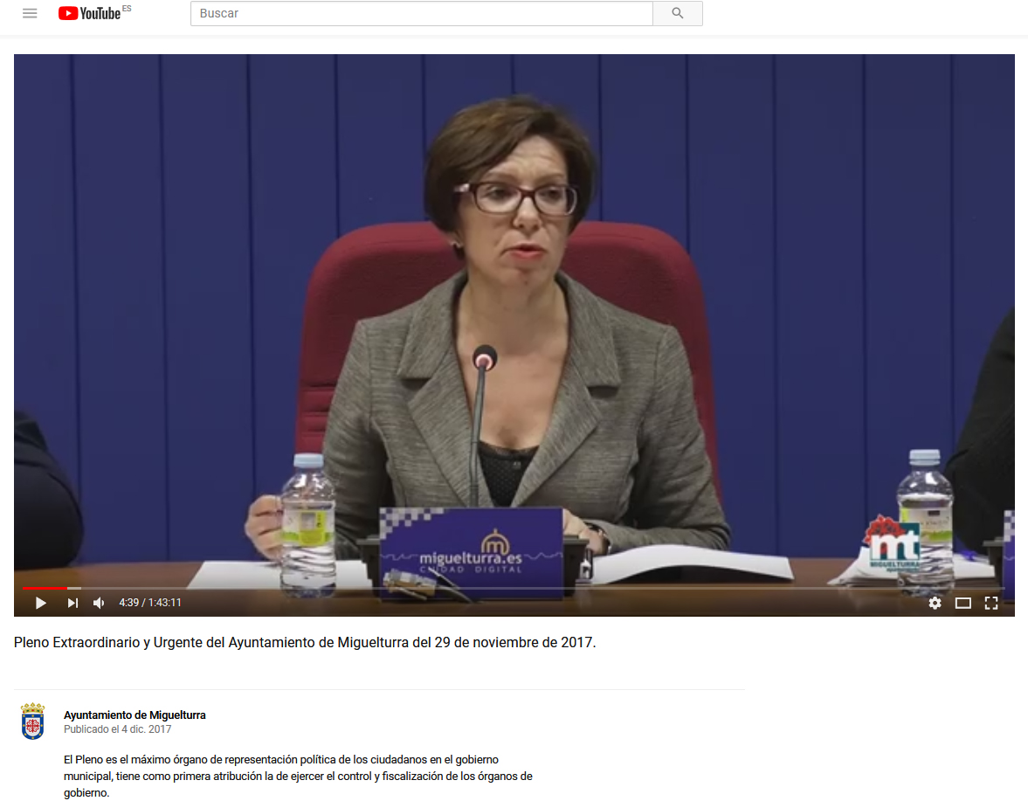Click the publication date 4 dic. 2017

tap(117, 728)
